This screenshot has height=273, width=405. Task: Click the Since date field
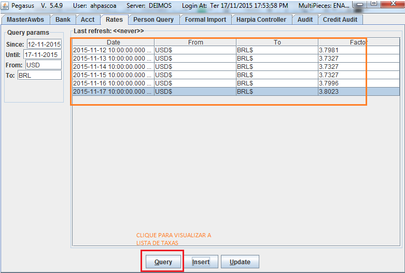pyautogui.click(x=44, y=44)
